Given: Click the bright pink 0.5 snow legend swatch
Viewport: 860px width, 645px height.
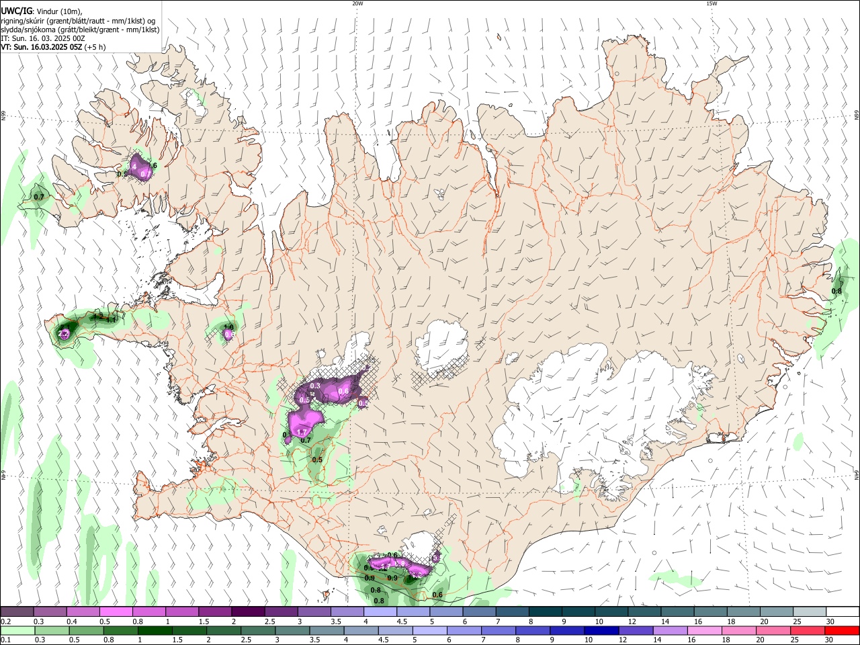Looking at the screenshot, I should click(x=116, y=612).
